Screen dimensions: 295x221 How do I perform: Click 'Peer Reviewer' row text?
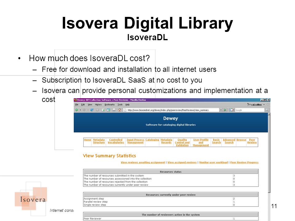point(92,219)
